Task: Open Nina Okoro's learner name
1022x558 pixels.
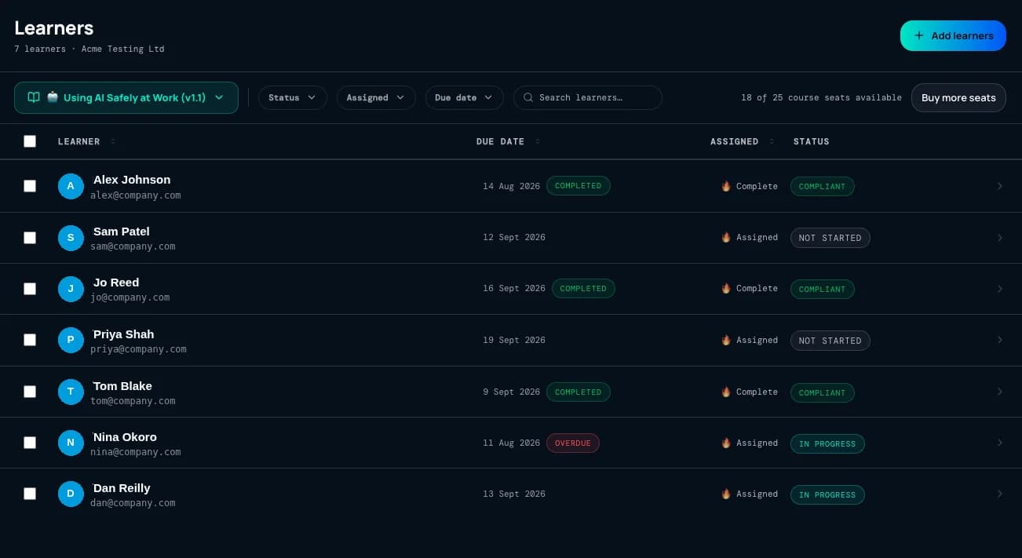Action: pyautogui.click(x=125, y=437)
